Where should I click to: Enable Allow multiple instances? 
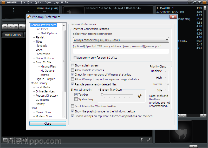tap(72, 70)
